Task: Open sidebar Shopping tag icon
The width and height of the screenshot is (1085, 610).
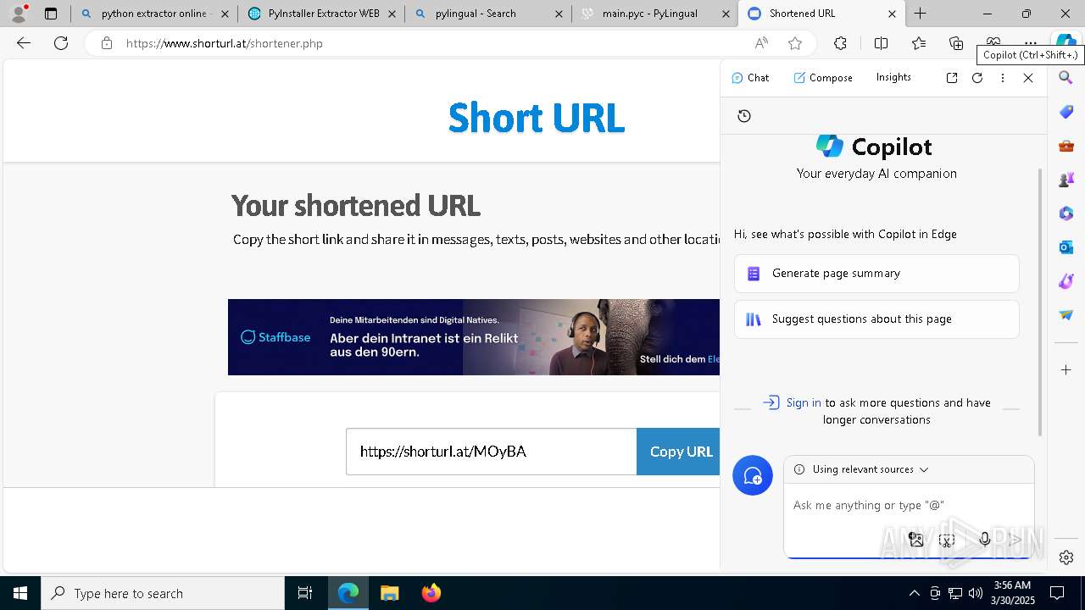Action: 1066,112
